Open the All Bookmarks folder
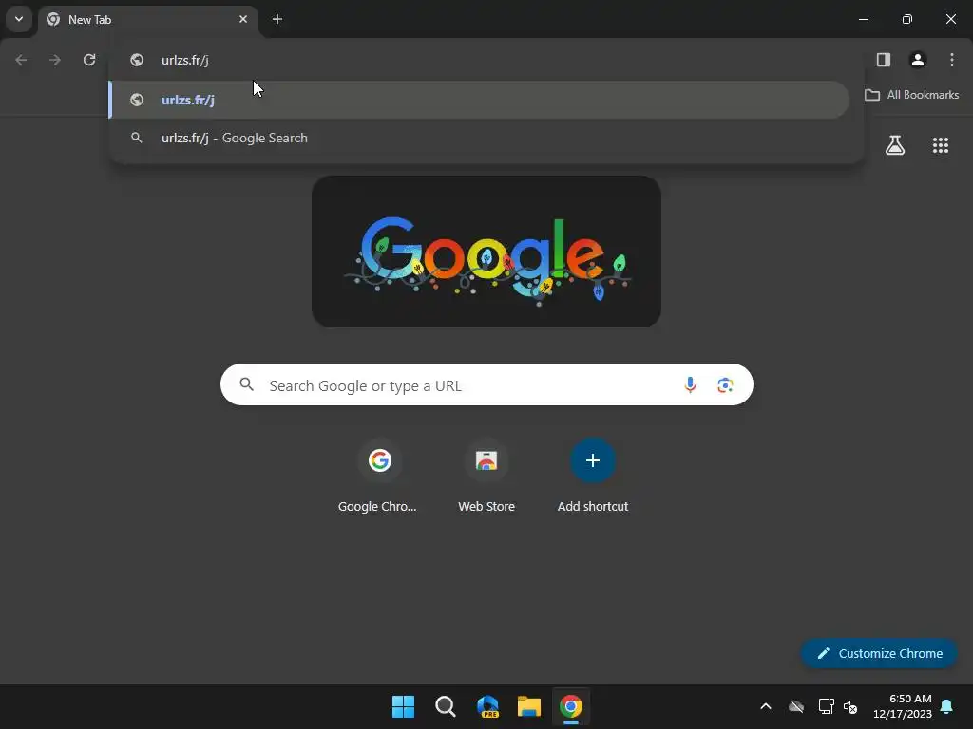Screen dimensions: 973x729 tap(911, 95)
